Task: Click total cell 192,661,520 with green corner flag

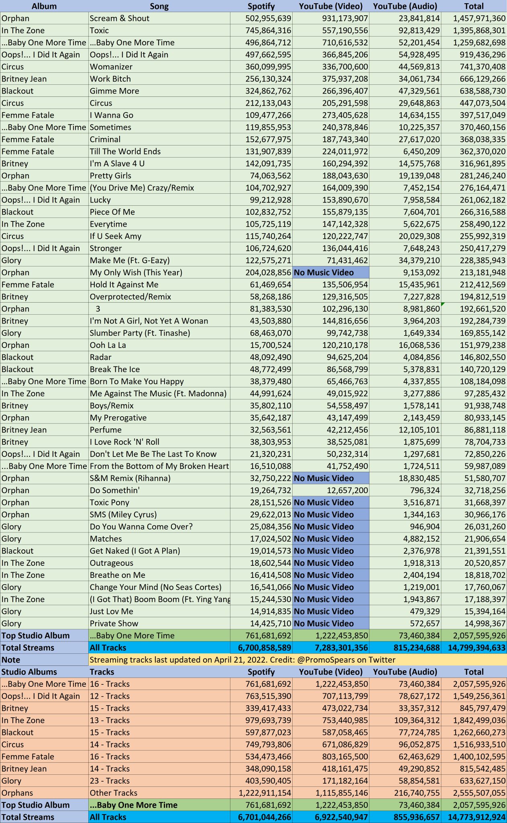Action: click(x=474, y=309)
